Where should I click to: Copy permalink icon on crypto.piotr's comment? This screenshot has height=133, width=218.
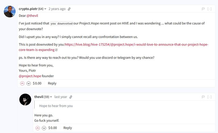(69, 9)
